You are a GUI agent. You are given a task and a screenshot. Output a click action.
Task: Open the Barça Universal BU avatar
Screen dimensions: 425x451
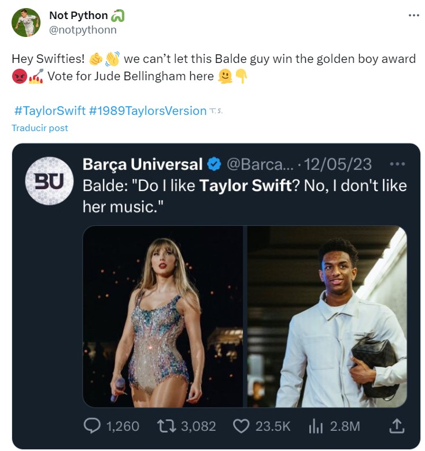[x=49, y=181]
